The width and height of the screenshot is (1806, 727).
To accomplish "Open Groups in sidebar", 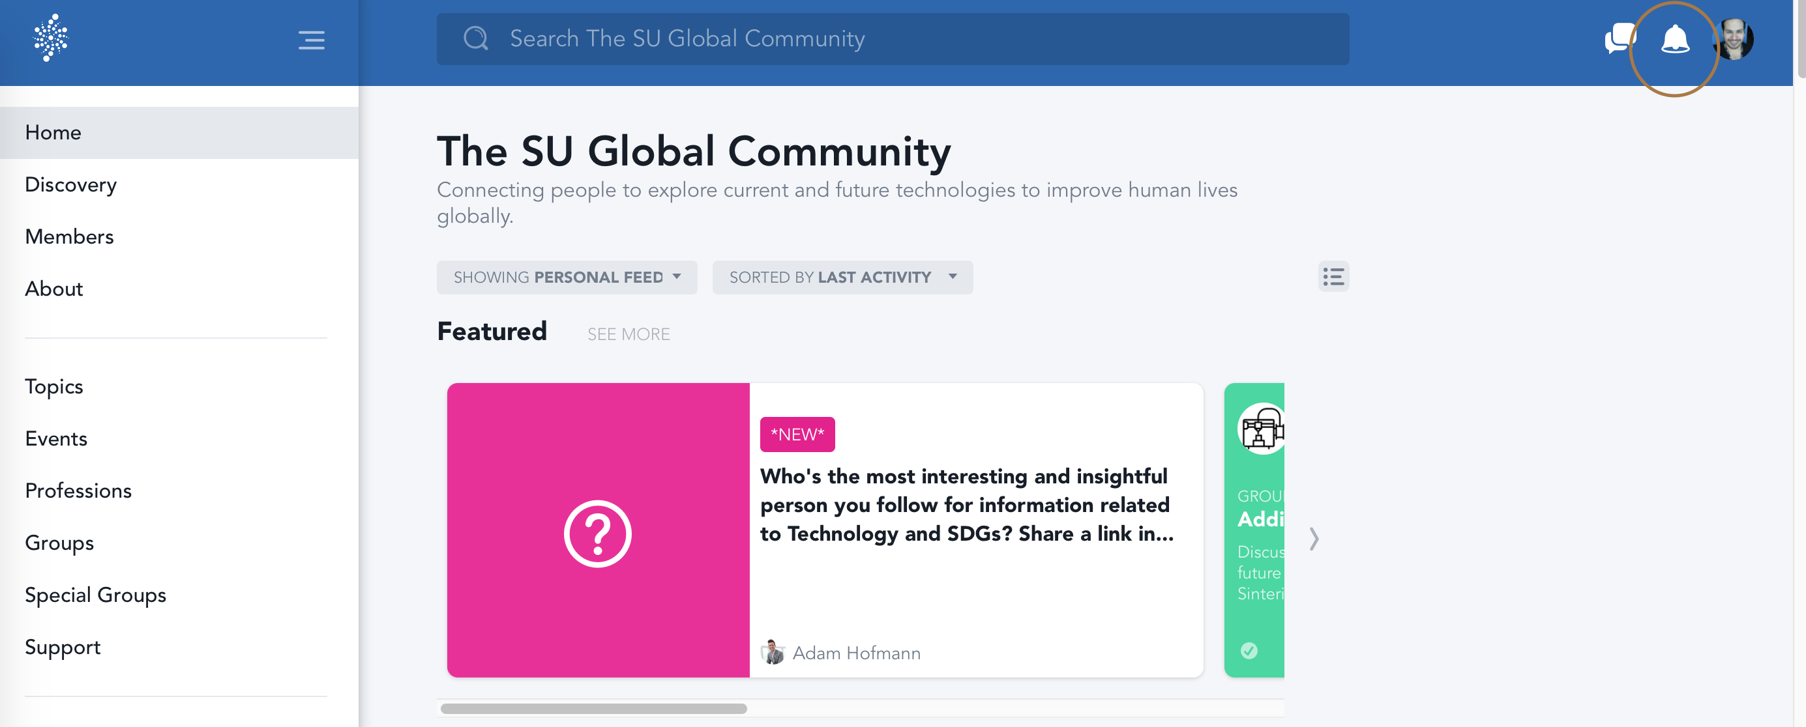I will pos(179,543).
